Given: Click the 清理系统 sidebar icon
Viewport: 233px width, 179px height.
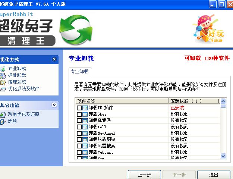Looking at the screenshot, I should [x=3, y=82].
